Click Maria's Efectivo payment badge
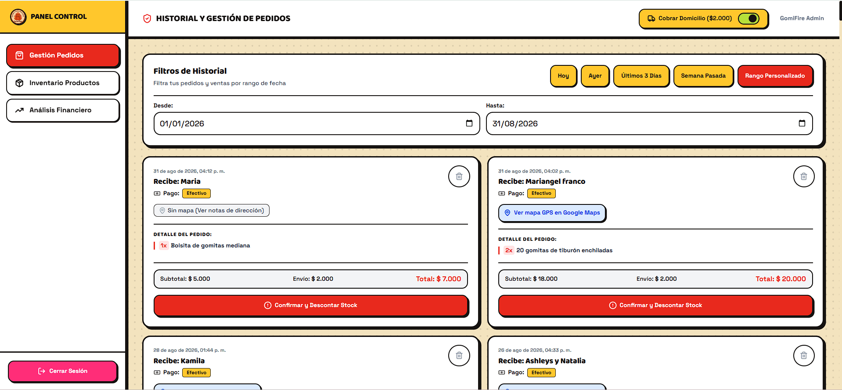This screenshot has height=390, width=842. click(x=196, y=193)
